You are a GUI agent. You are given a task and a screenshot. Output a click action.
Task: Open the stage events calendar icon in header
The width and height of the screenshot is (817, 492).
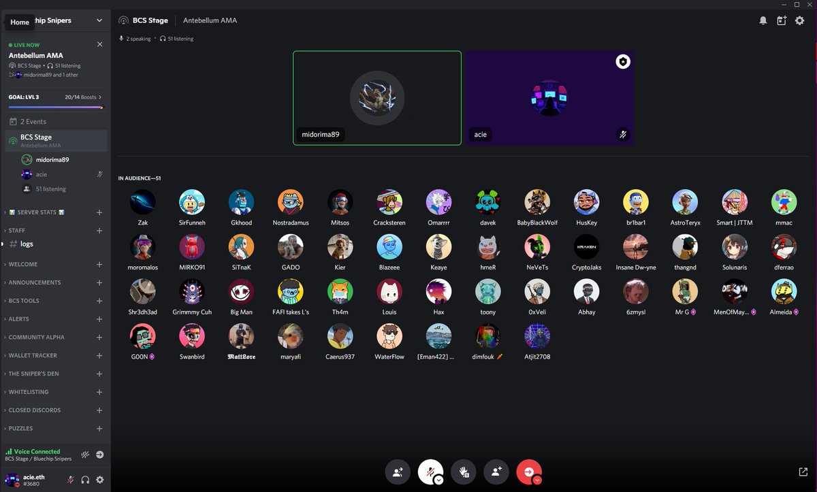[x=782, y=20]
